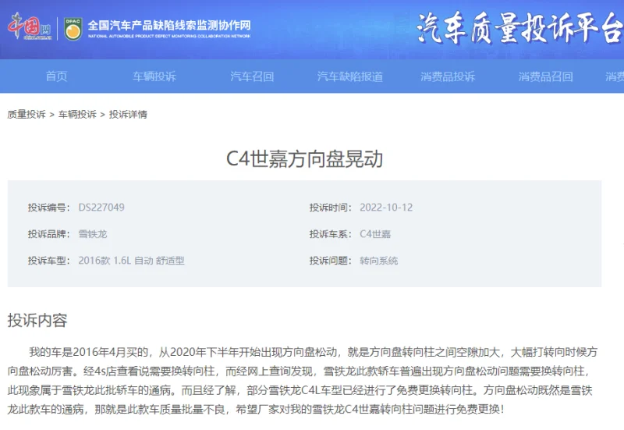This screenshot has height=430, width=624.
Task: Click model value 2016款 1.6L 自动 舒适型
Action: [131, 261]
